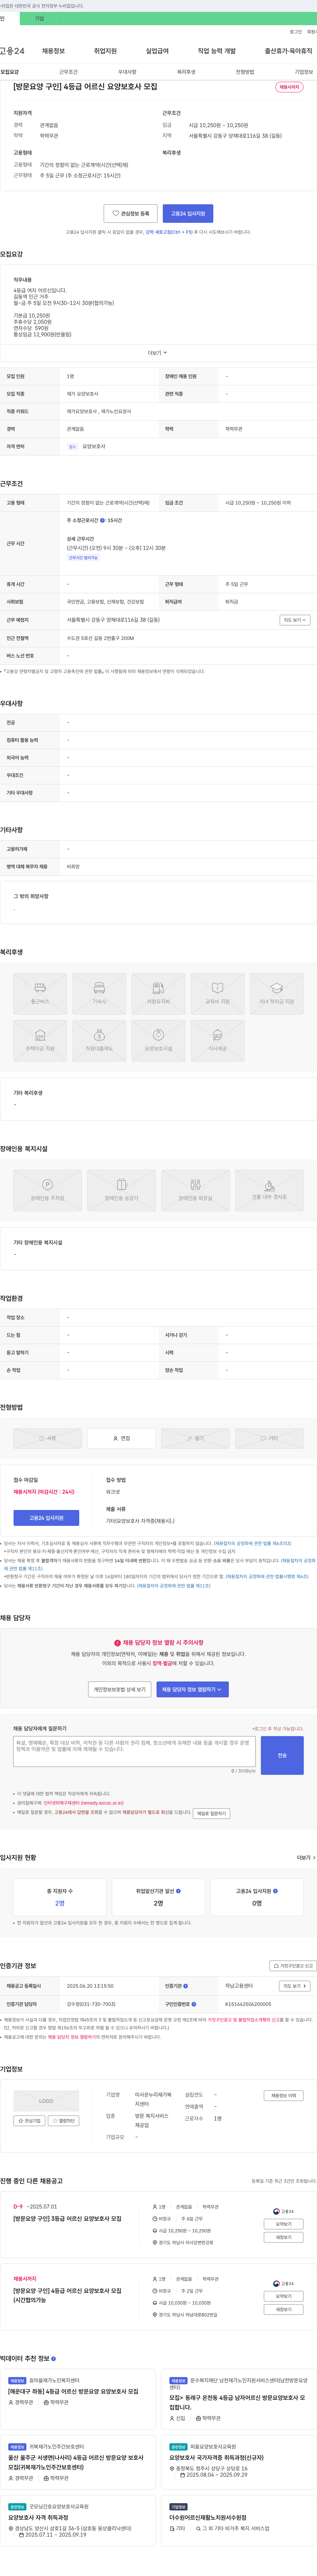The image size is (317, 2576).
Task: Switch to the 전형방법 tab
Action: 245,72
